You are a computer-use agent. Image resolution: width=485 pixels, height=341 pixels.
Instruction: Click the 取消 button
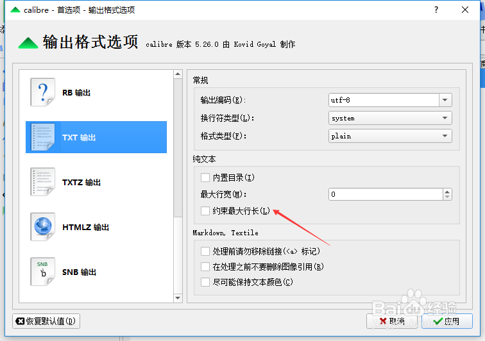[392, 321]
